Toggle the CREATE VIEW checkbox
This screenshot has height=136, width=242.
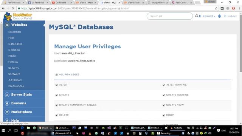pos(164,105)
